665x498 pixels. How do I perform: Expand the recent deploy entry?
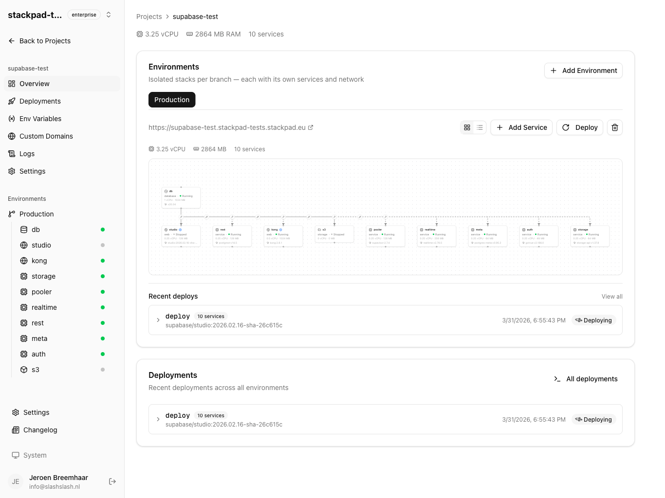[x=158, y=320]
